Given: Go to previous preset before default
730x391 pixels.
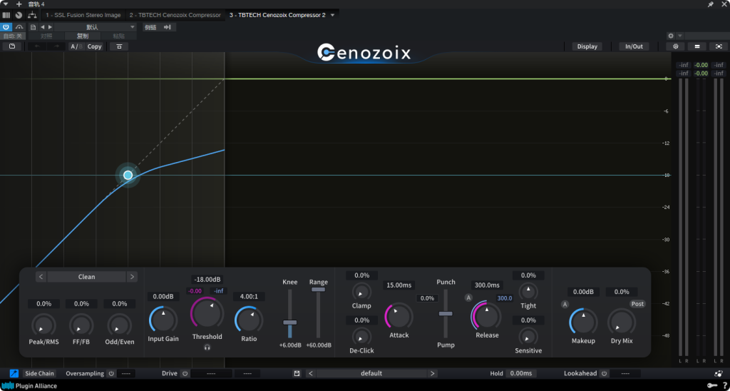Looking at the screenshot, I should [311, 373].
